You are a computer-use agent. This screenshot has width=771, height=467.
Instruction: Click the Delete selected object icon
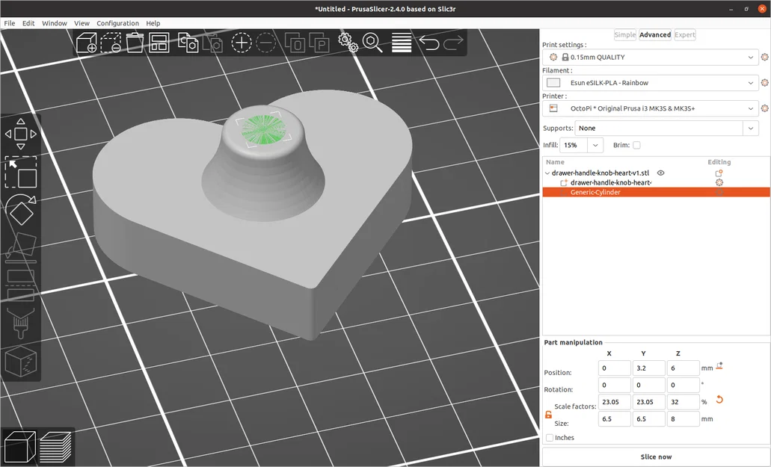(111, 43)
